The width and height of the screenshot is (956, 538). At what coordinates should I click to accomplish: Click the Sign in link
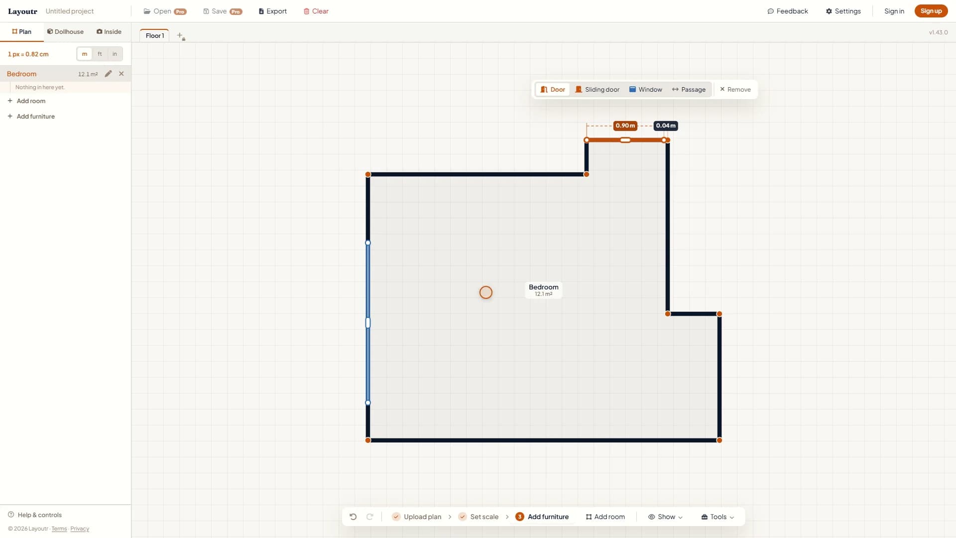tap(894, 11)
